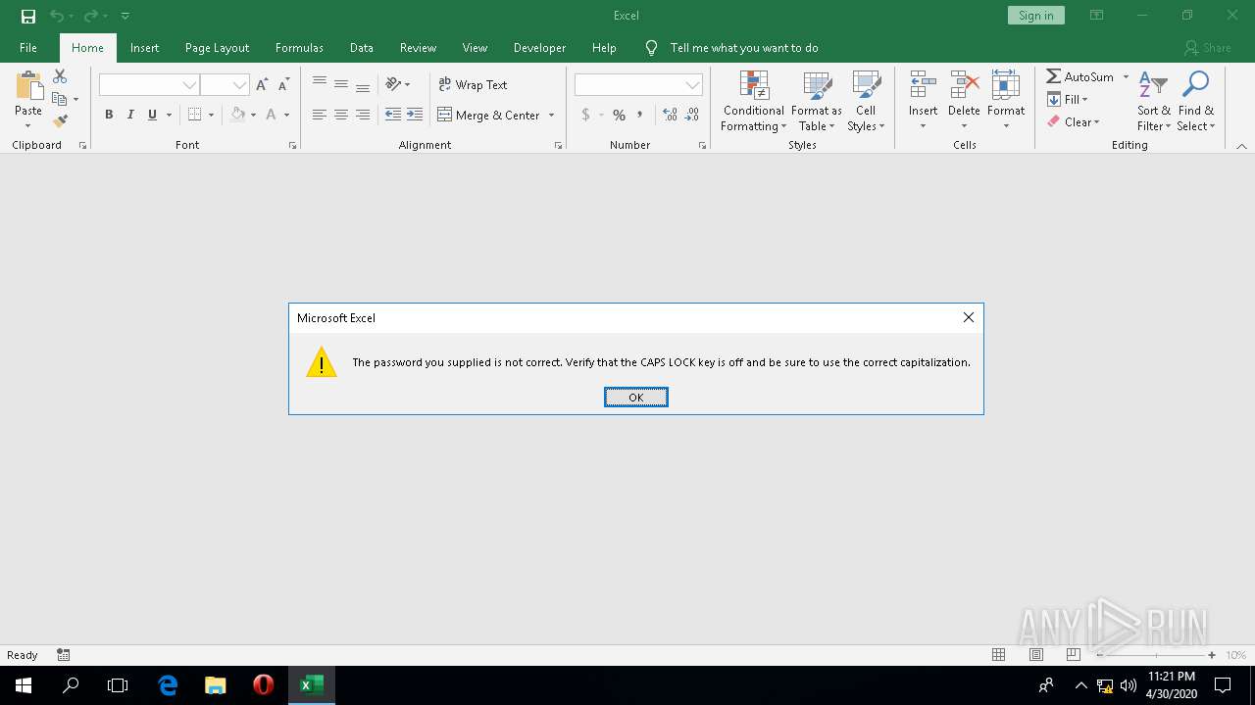1255x705 pixels.
Task: Open Customize Quick Access Toolbar dropdown
Action: (125, 16)
